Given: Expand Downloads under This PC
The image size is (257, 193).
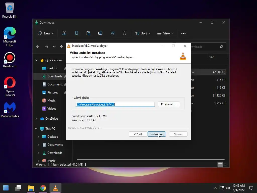Looking at the screenshot, I should (38, 153).
